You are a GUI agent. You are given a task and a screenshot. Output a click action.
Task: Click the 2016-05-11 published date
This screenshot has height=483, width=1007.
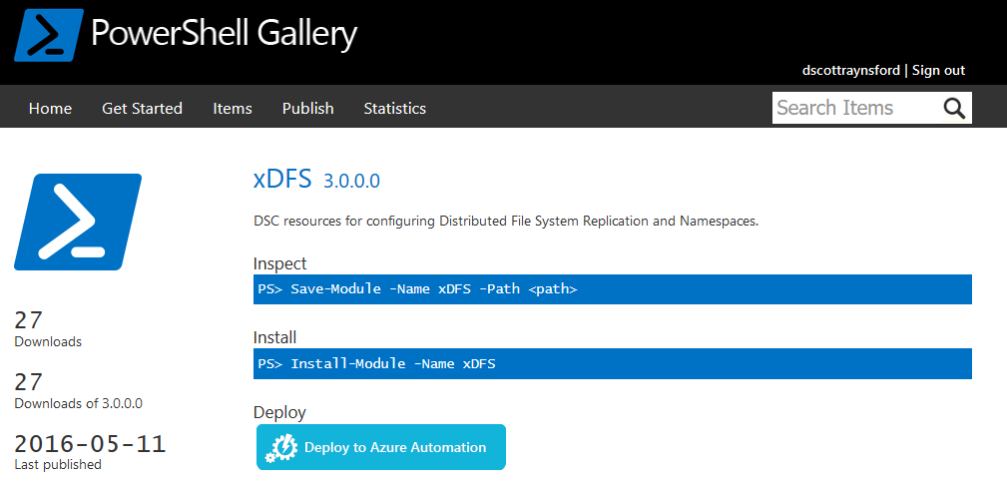point(90,444)
